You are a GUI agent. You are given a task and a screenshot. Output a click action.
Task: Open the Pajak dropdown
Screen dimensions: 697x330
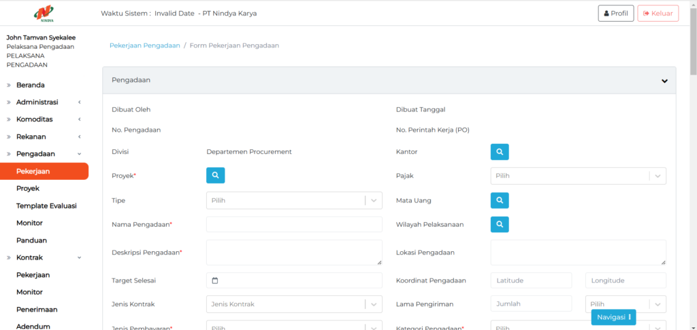(x=578, y=176)
